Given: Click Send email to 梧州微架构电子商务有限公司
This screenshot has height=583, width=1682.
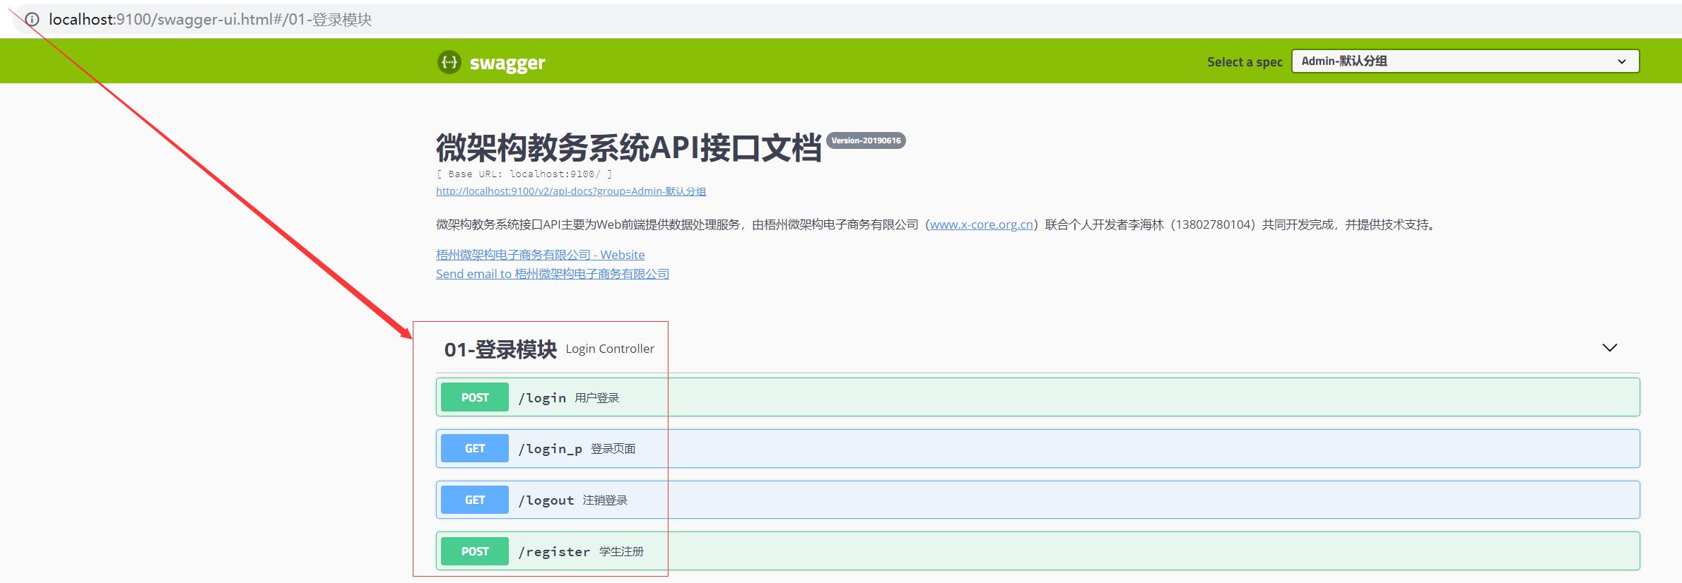Looking at the screenshot, I should coord(552,274).
